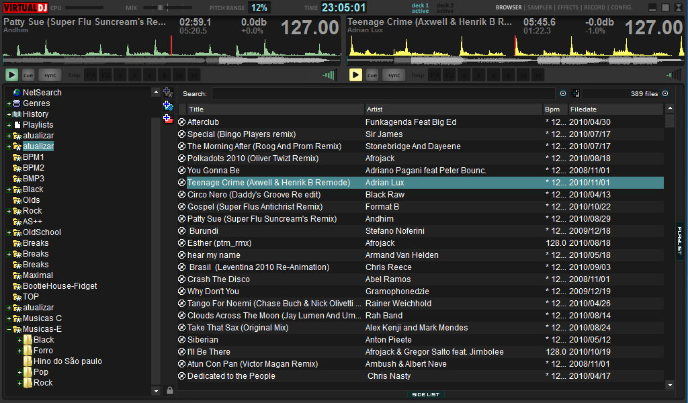Toggle sync on deck 2
688x403 pixels.
[x=394, y=75]
